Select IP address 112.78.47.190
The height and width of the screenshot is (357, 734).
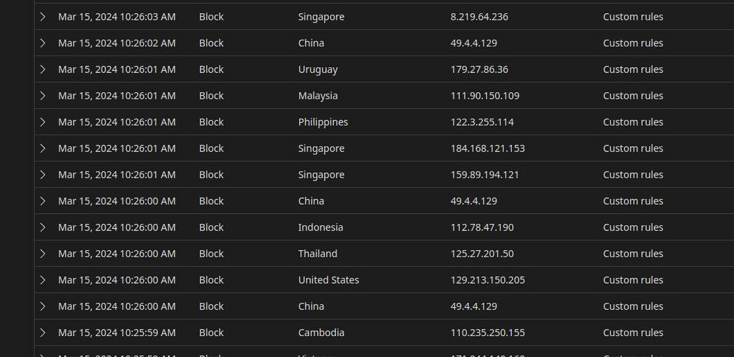pos(482,227)
